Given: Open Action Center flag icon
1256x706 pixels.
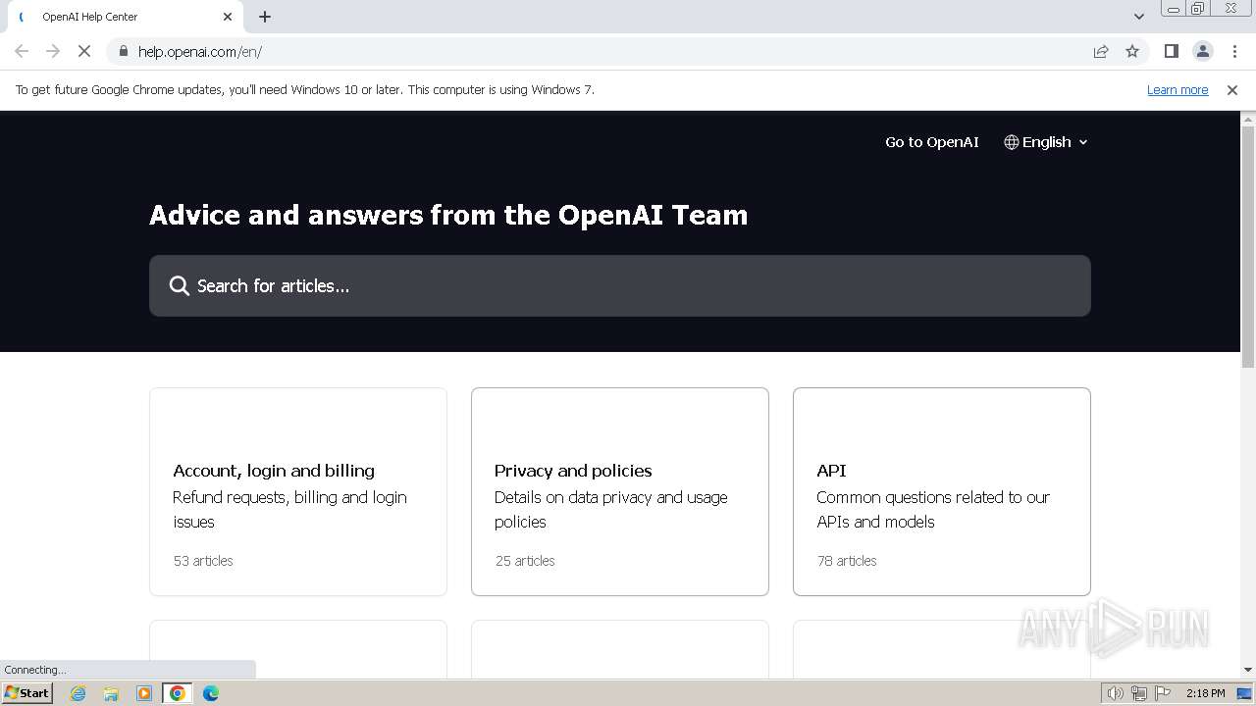Looking at the screenshot, I should 1163,693.
